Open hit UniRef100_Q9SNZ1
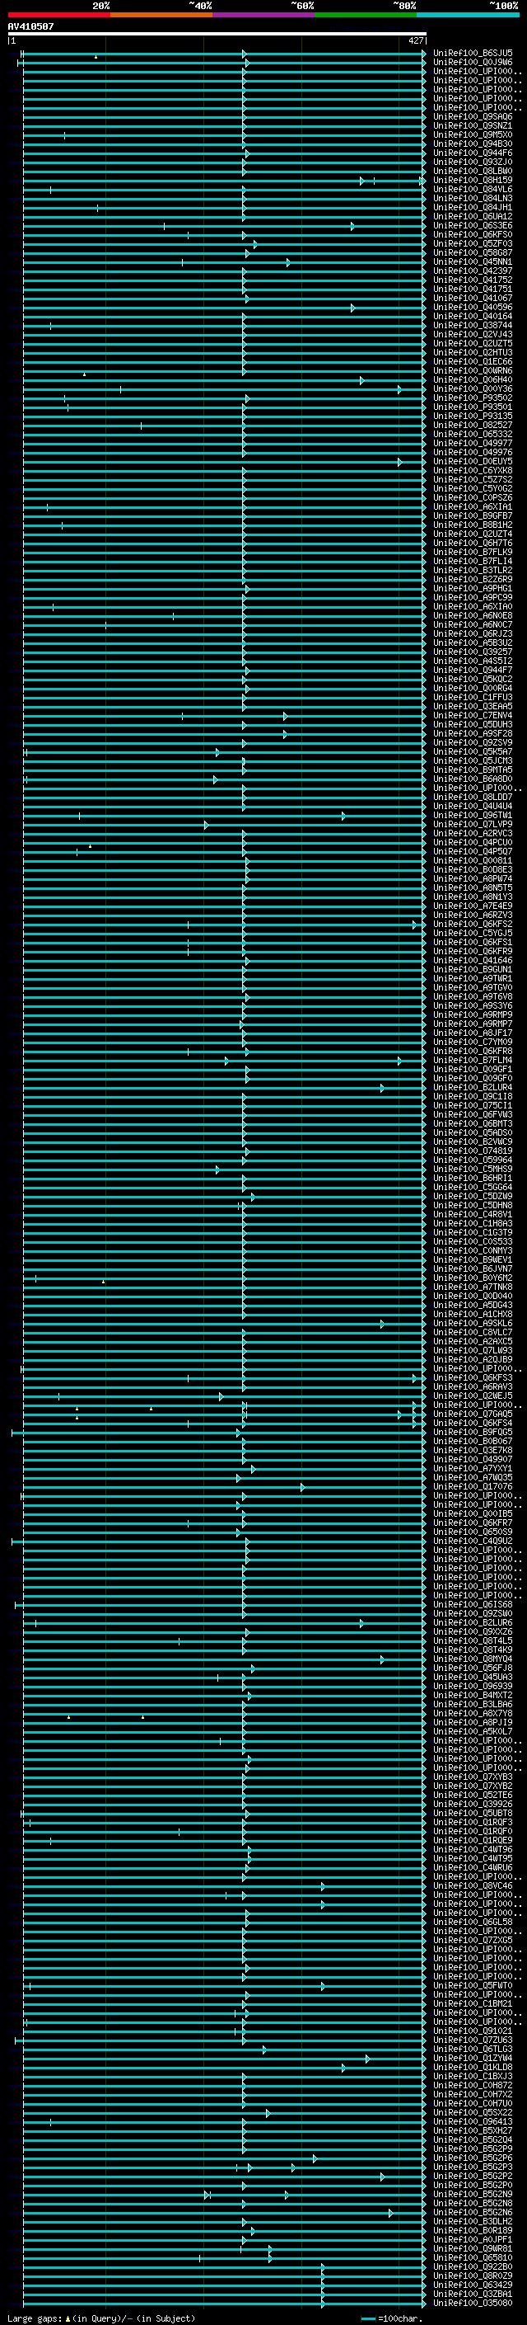 click(473, 125)
